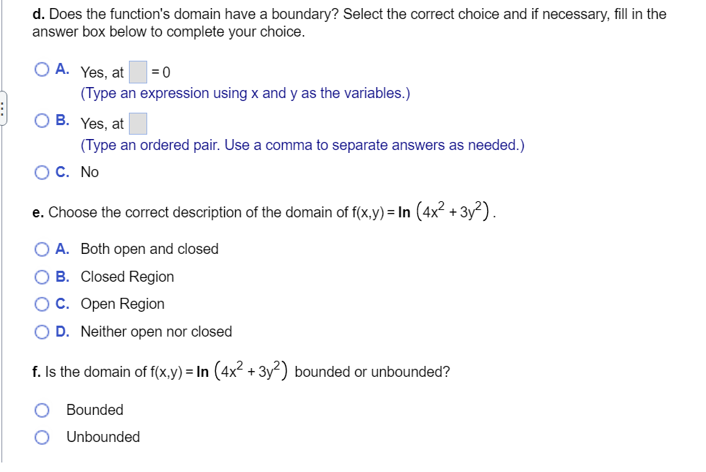This screenshot has height=472, width=706.
Task: Select 'Unbounded' for part f
Action: pos(42,437)
